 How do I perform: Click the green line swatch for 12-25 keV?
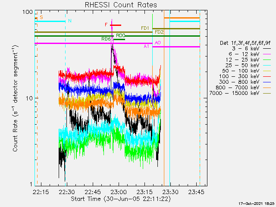coord(267,60)
